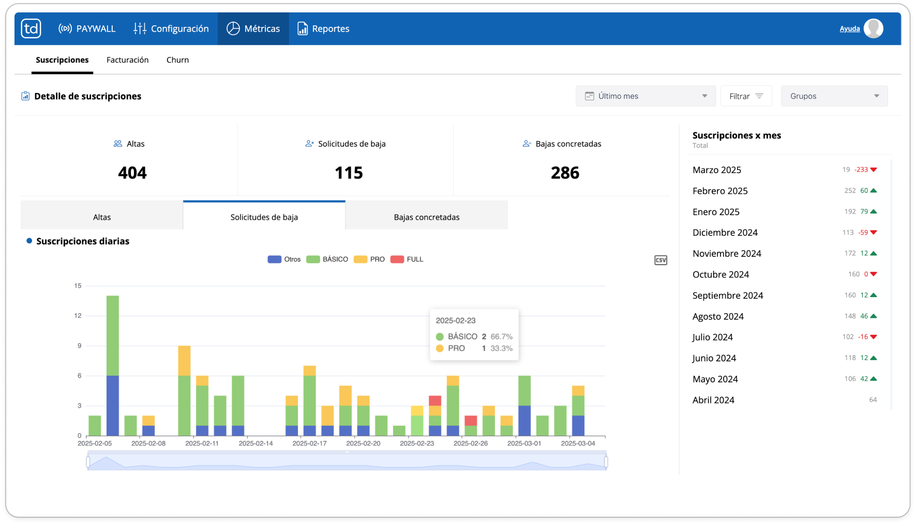
Task: Click the Febrero 2025 row
Action: point(785,191)
